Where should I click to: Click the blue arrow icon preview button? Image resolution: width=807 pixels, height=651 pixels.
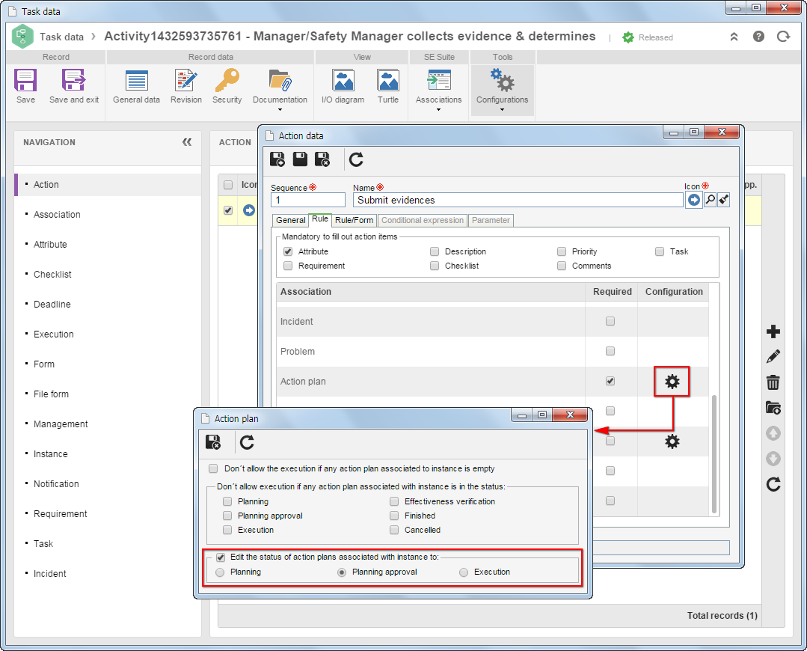coord(694,200)
